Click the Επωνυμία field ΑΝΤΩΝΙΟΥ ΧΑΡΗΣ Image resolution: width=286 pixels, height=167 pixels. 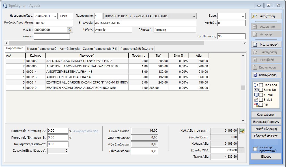(145, 23)
